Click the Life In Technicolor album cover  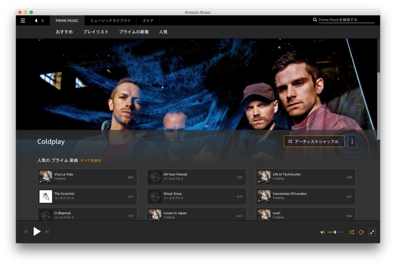264,177
